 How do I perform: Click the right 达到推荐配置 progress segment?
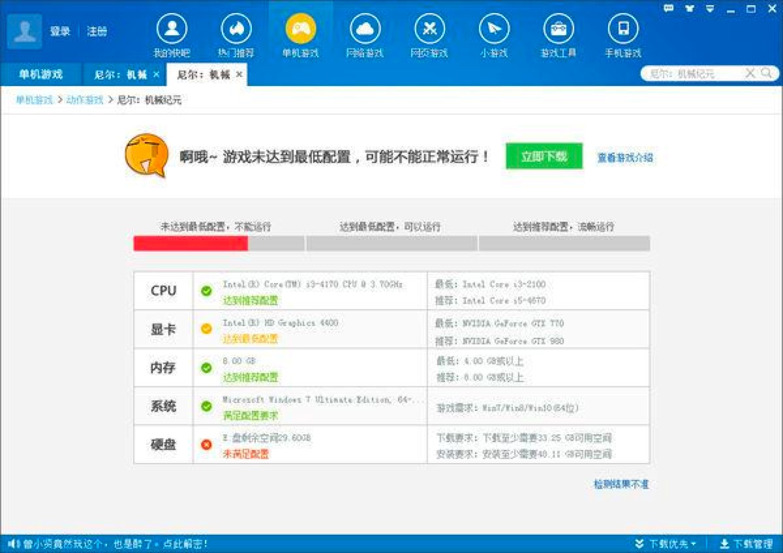(564, 243)
